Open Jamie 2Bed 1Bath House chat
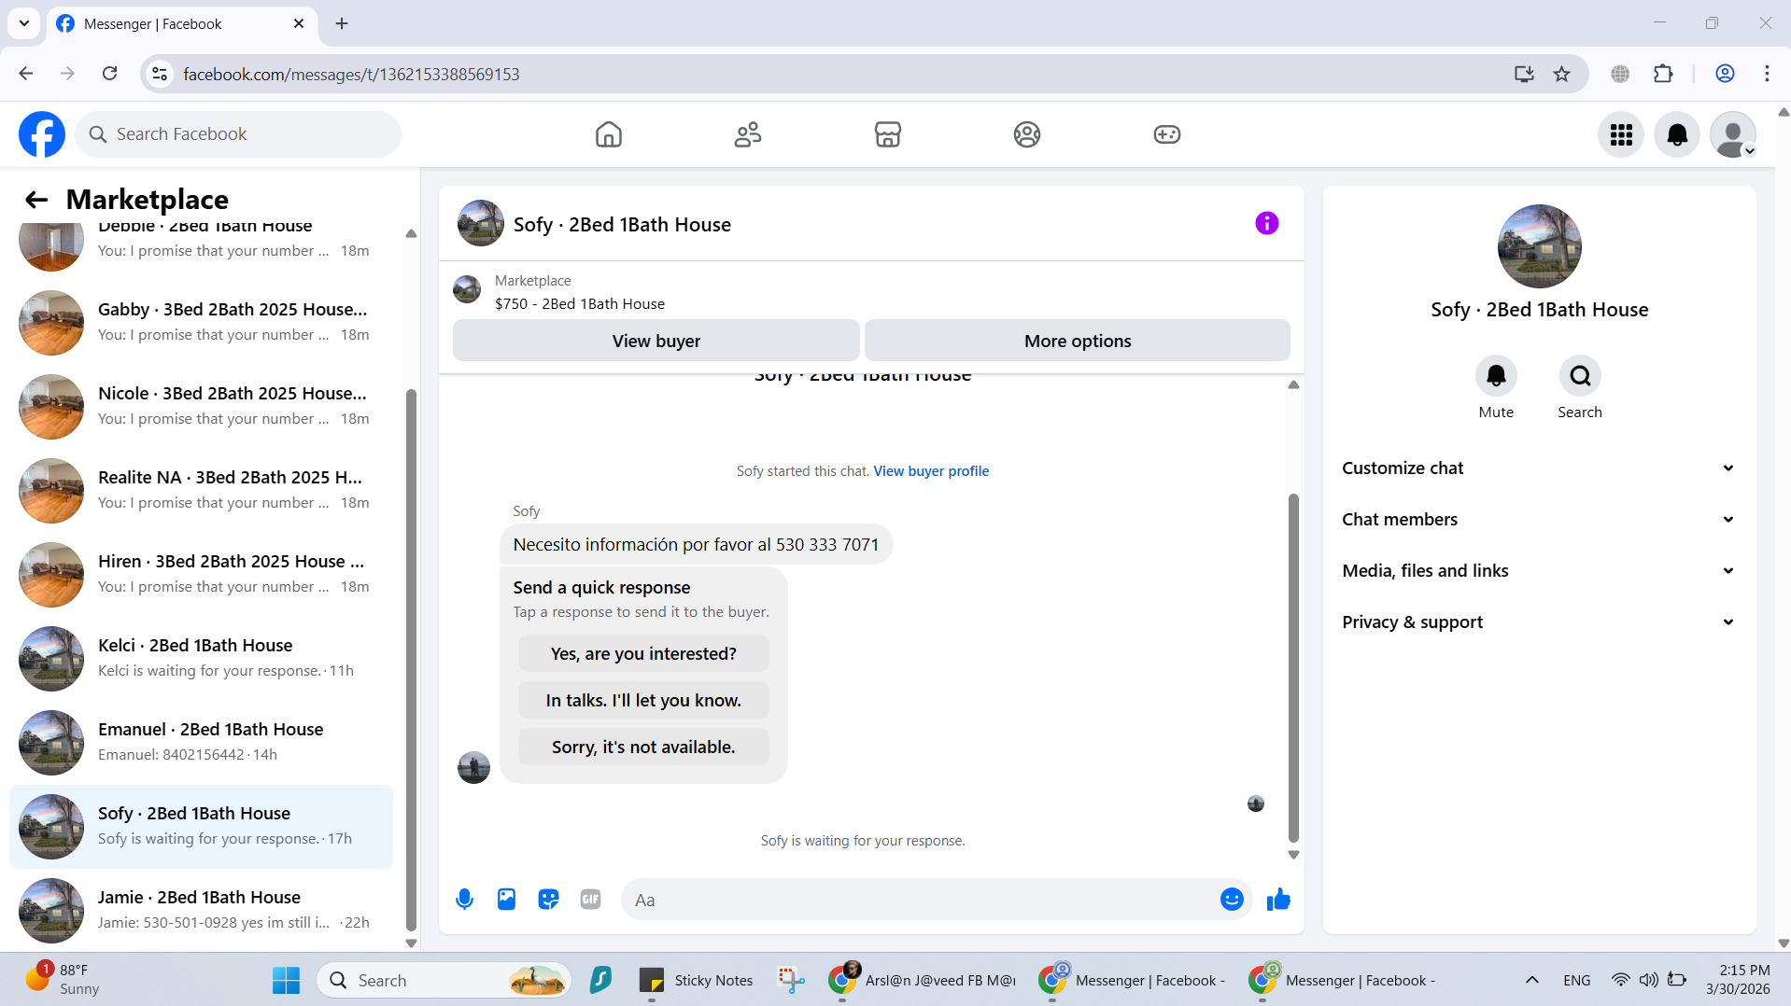 pos(201,910)
